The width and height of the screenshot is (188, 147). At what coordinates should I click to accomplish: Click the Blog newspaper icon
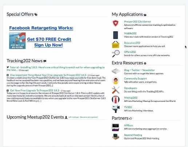click(x=116, y=71)
